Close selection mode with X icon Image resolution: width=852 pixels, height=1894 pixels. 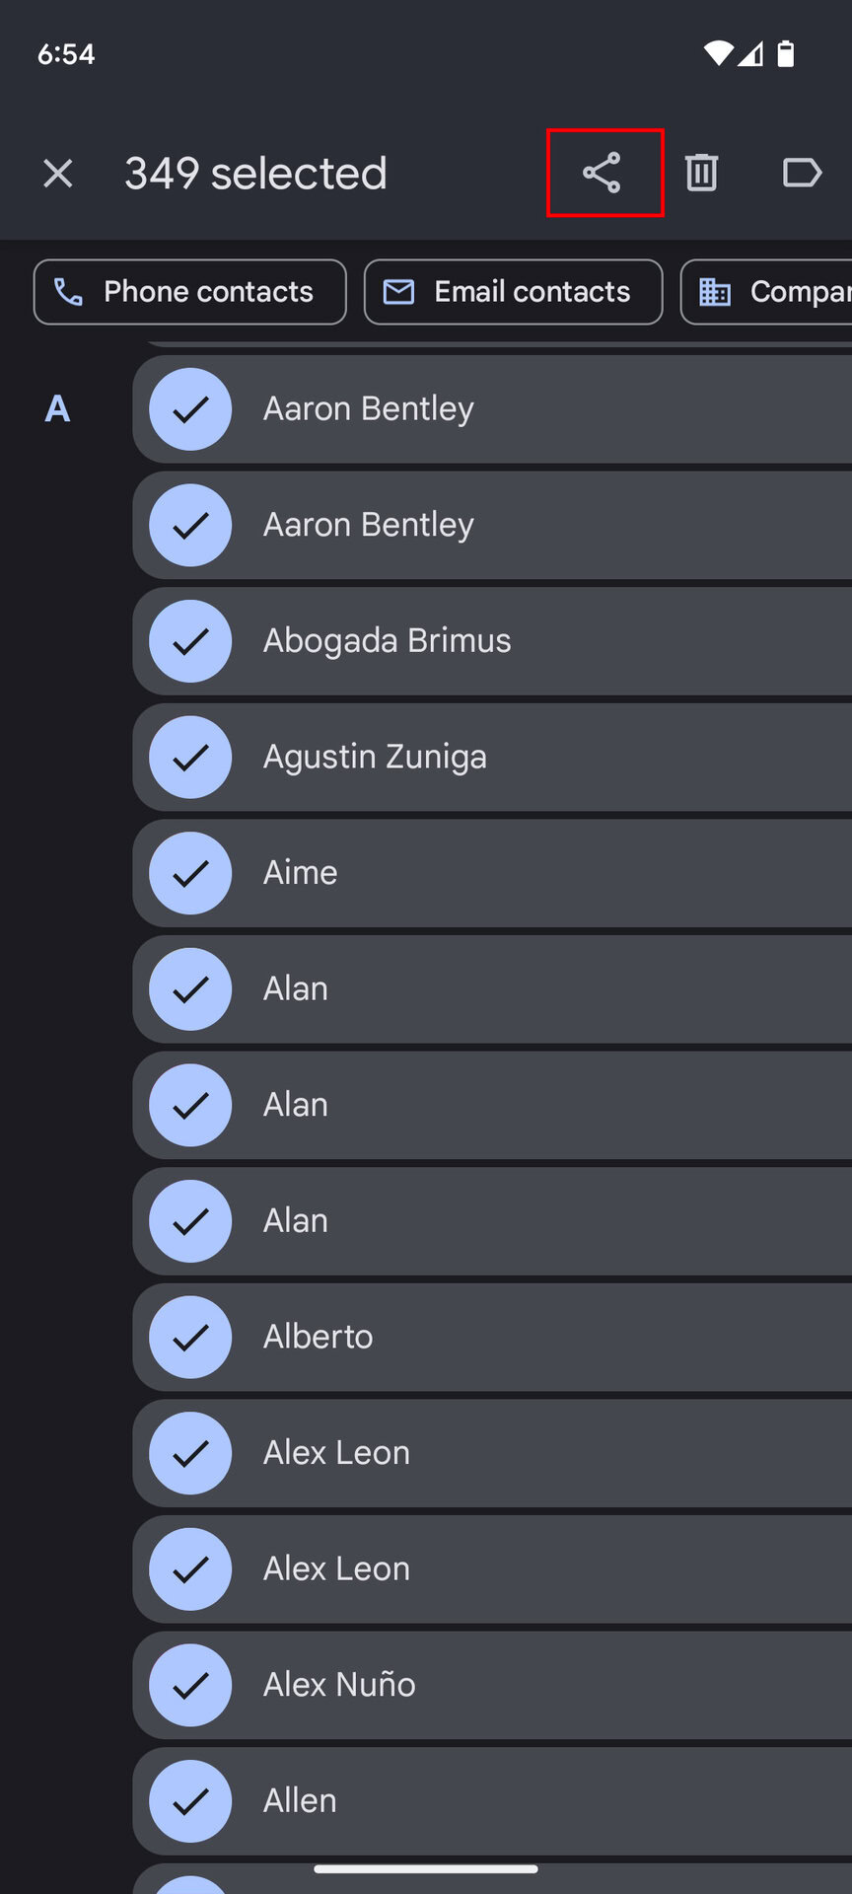click(58, 174)
